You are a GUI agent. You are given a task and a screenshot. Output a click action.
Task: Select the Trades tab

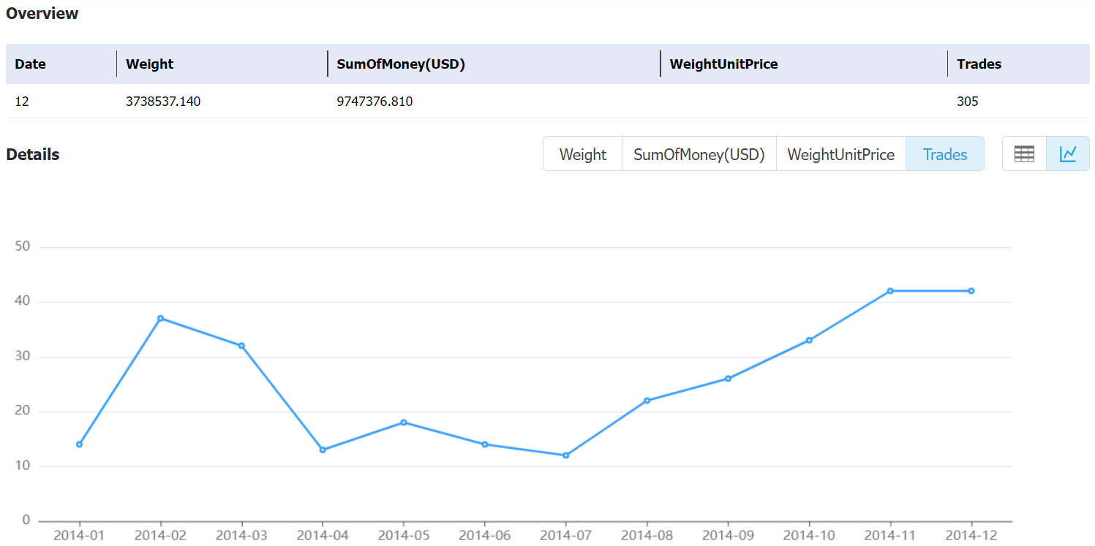pyautogui.click(x=945, y=154)
